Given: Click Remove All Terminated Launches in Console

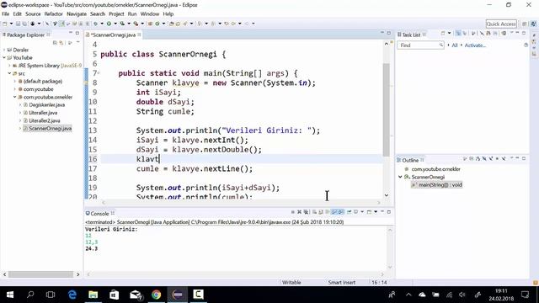Looking at the screenshot, I should tap(306, 212).
